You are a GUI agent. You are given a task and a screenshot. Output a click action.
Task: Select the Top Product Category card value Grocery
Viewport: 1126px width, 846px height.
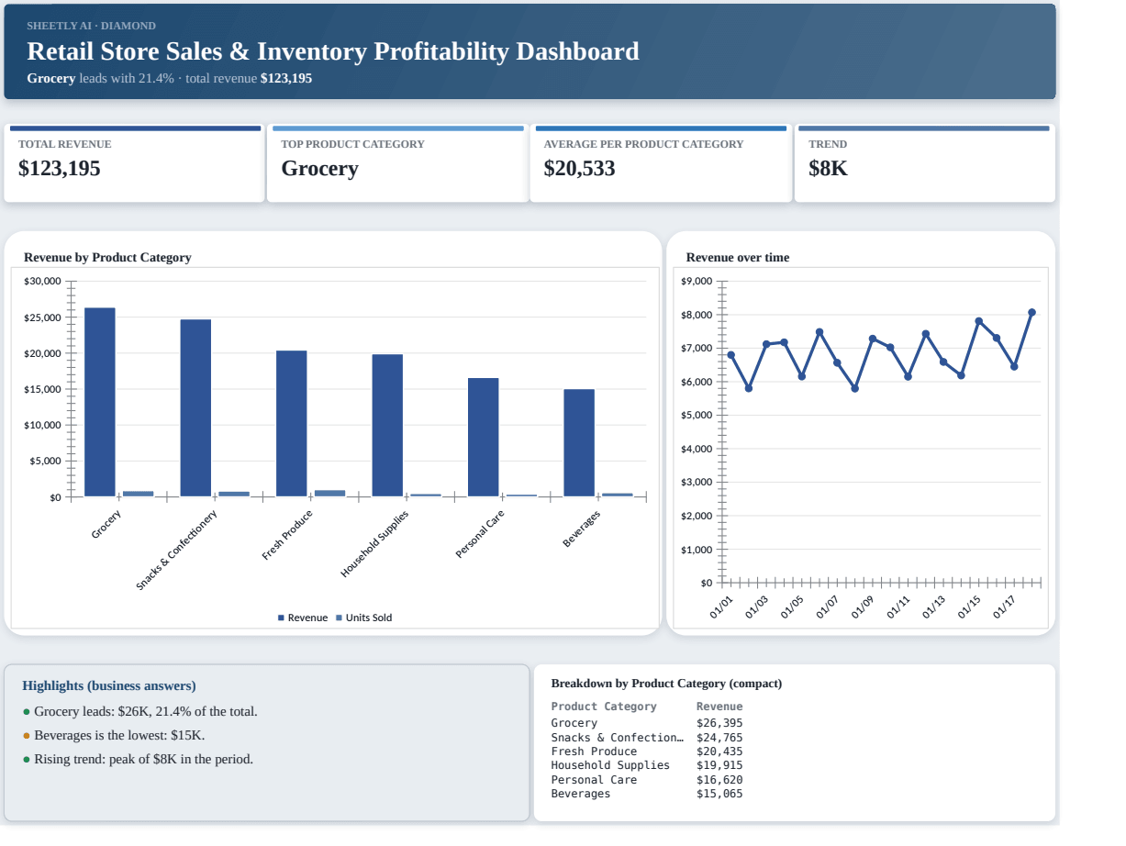pyautogui.click(x=319, y=169)
